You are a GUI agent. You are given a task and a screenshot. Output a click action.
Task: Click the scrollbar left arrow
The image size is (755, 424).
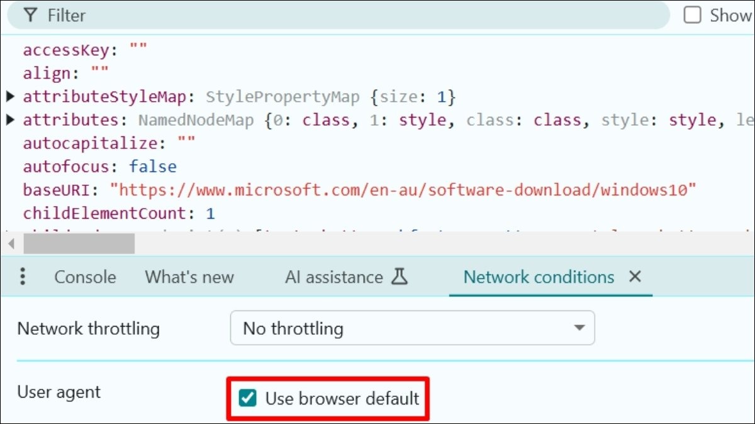(x=10, y=243)
